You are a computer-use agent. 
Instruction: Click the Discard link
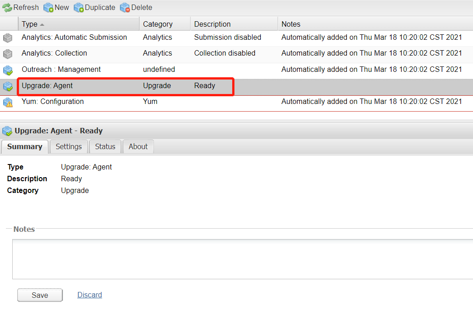click(90, 295)
